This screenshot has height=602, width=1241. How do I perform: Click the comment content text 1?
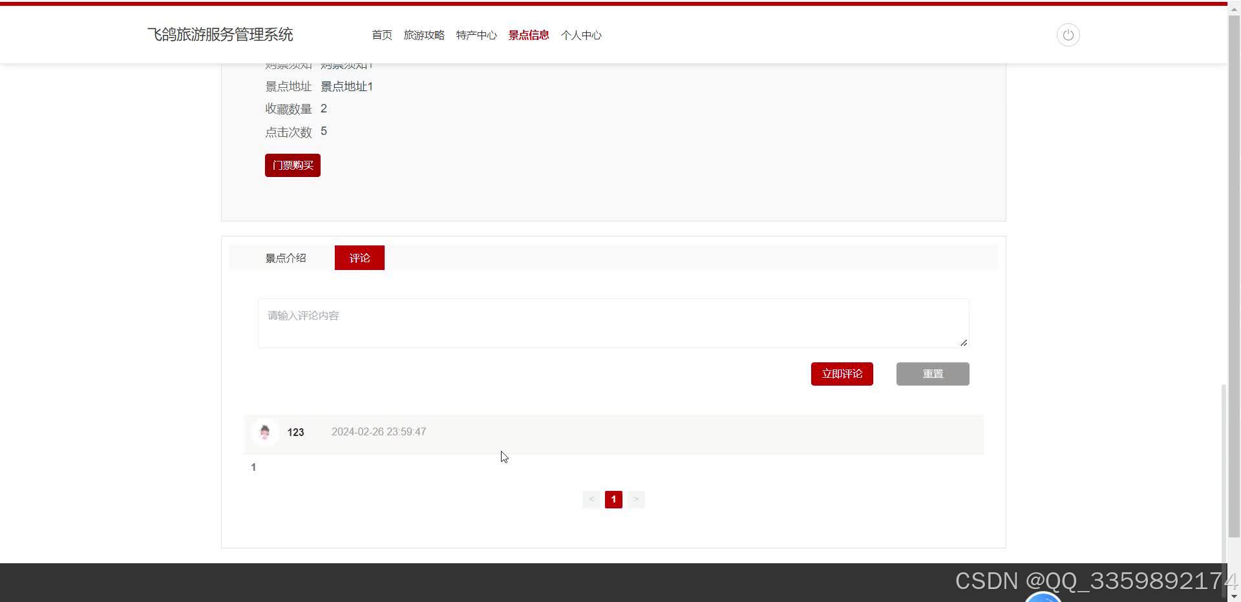253,467
